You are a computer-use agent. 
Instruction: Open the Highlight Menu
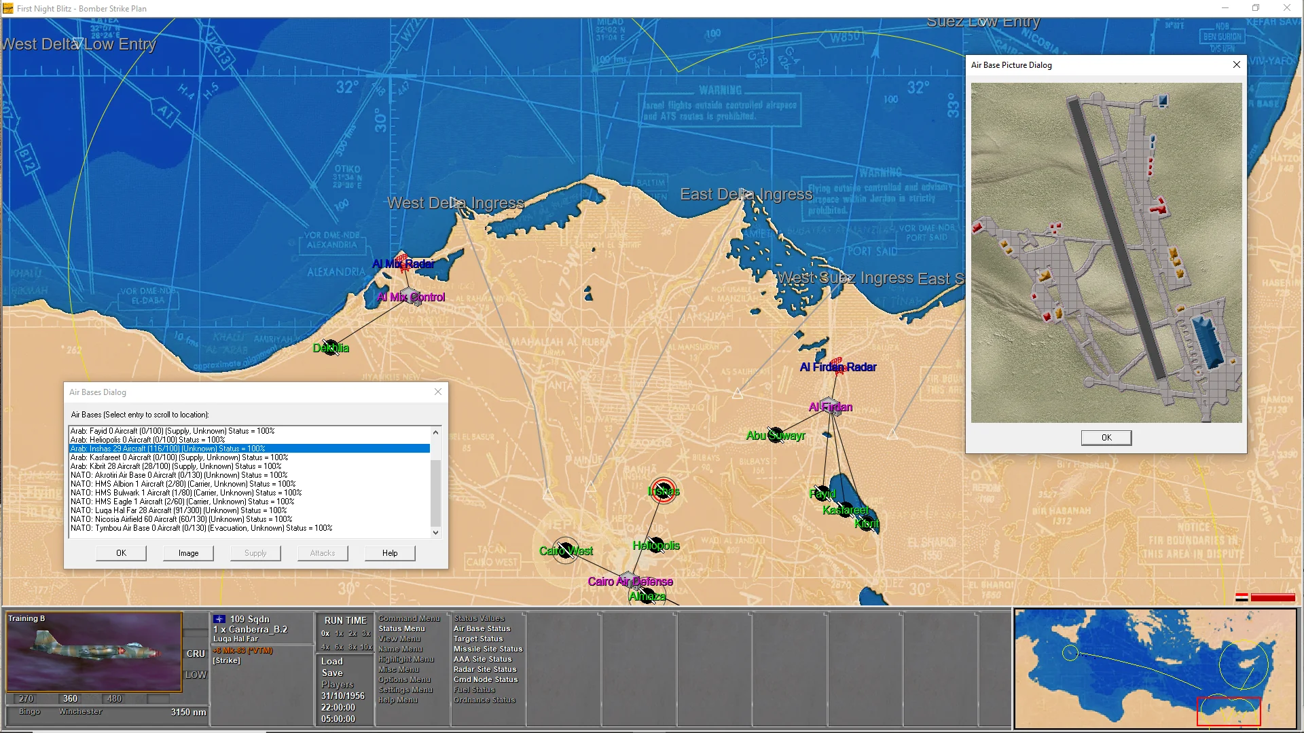(405, 659)
